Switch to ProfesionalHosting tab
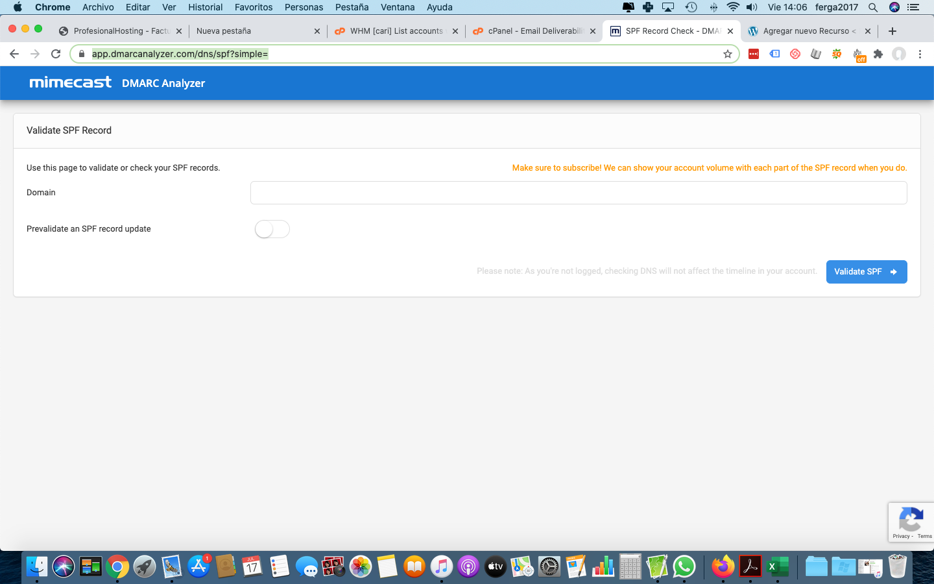The width and height of the screenshot is (934, 584). click(120, 31)
